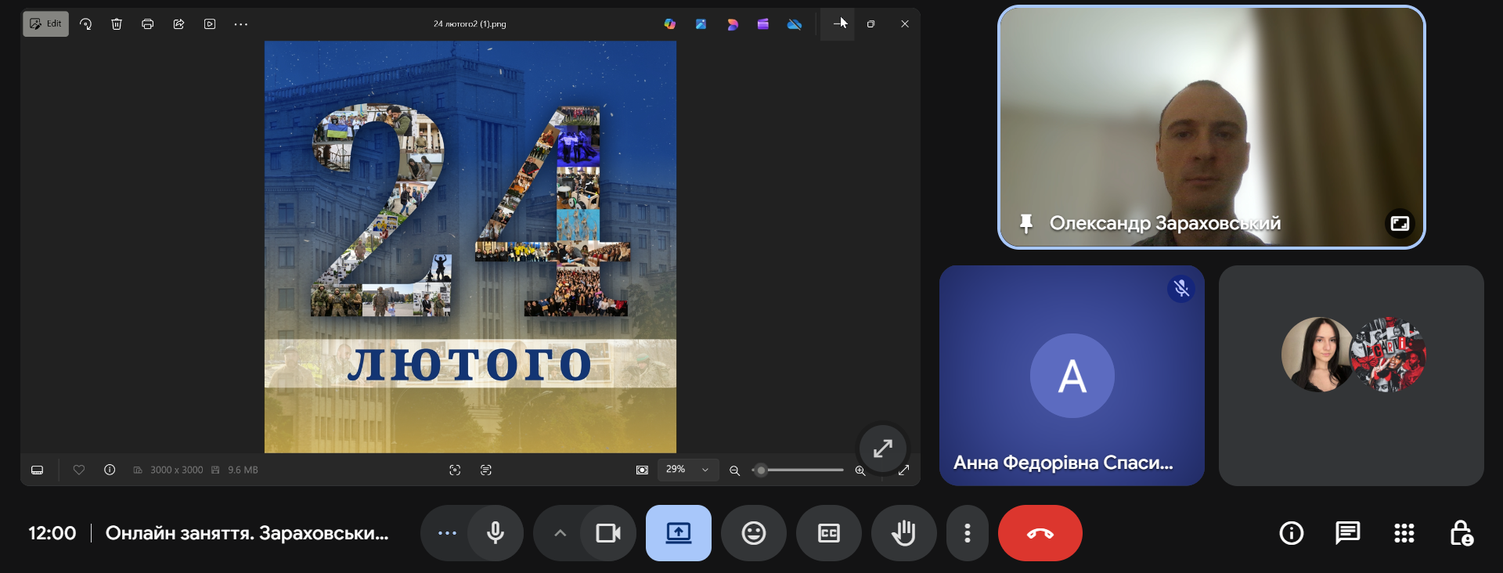Print the 24 лютого image

[x=147, y=24]
